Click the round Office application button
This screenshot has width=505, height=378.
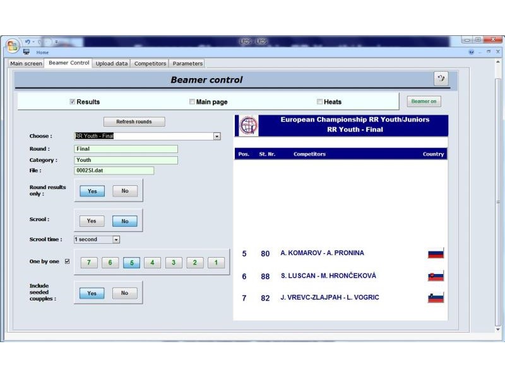tap(13, 46)
